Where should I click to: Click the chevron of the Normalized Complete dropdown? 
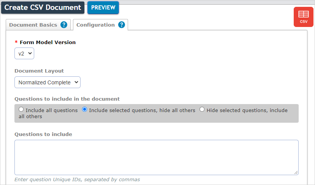click(76, 82)
